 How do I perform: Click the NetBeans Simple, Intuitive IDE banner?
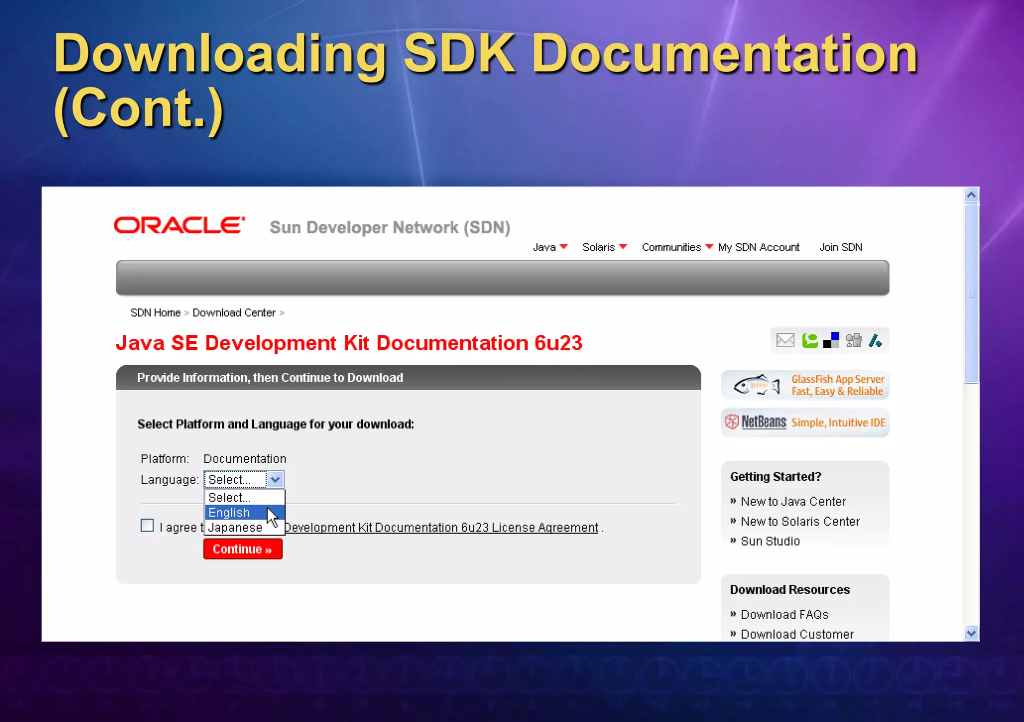(x=805, y=423)
